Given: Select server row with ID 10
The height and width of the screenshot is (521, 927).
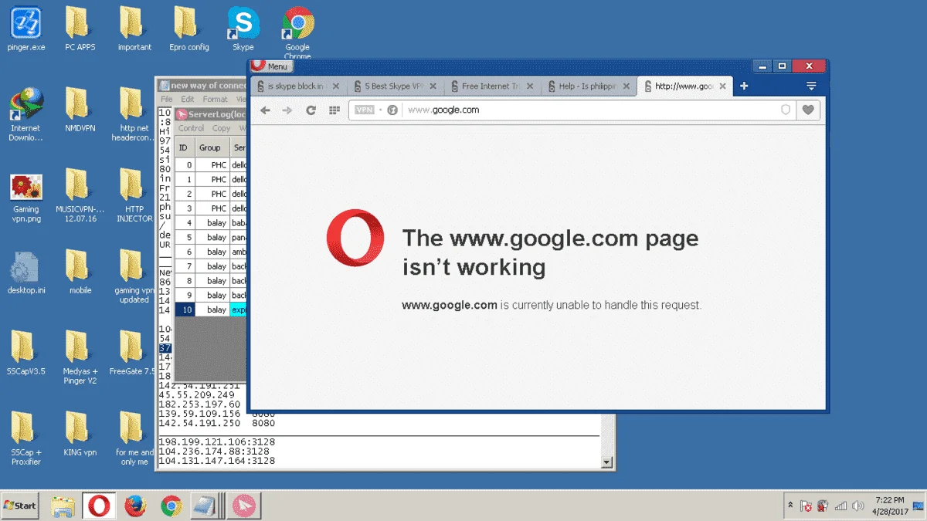Looking at the screenshot, I should point(211,310).
